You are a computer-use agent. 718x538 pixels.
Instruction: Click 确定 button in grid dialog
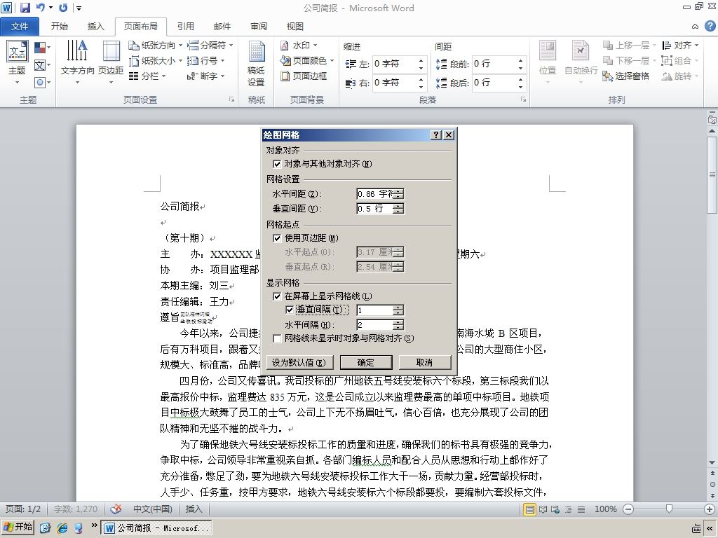pos(366,362)
